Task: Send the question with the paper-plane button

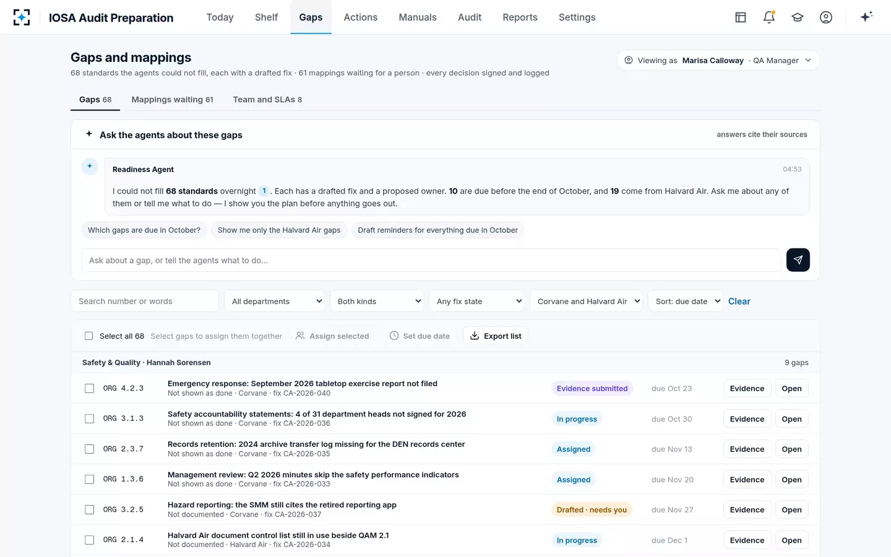Action: click(798, 260)
